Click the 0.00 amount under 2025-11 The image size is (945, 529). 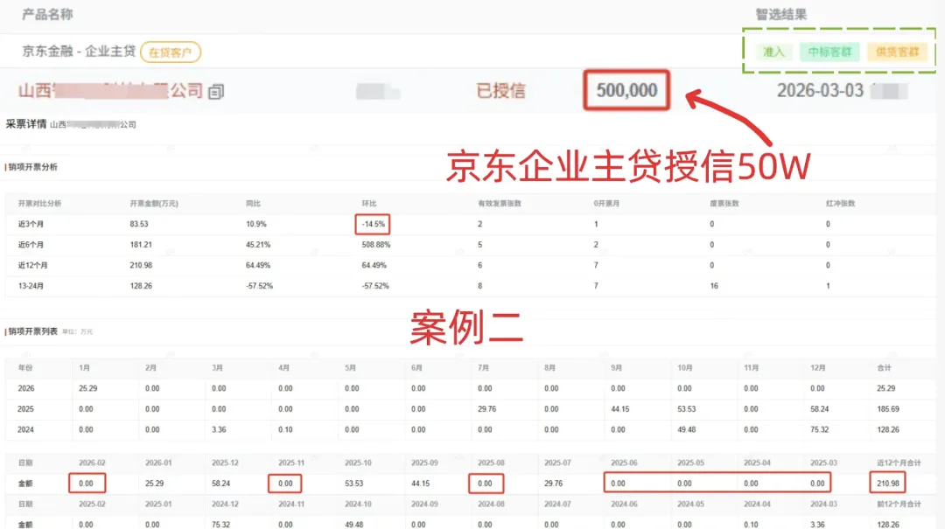point(285,484)
